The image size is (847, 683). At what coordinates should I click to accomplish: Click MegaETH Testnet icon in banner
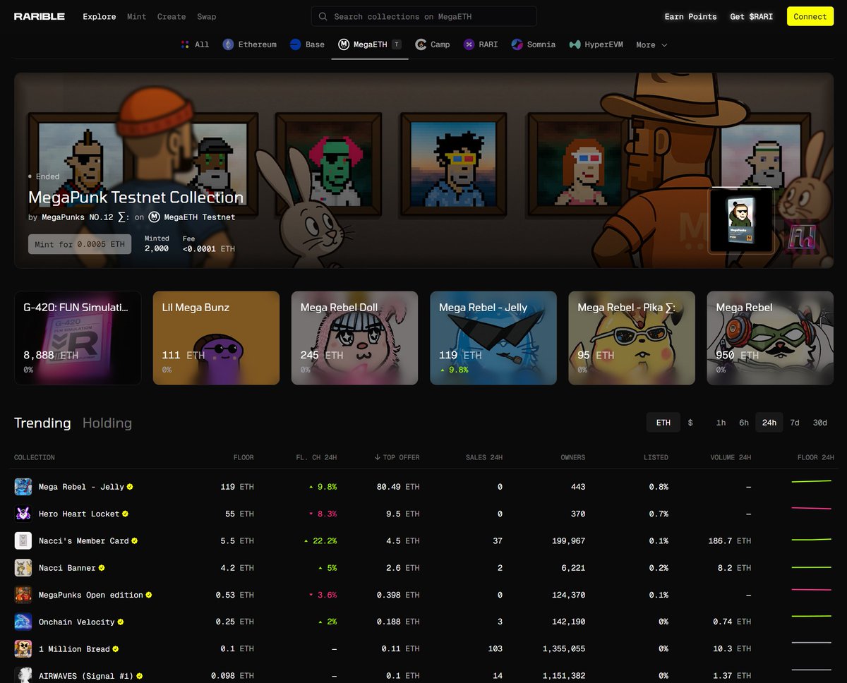coord(155,217)
